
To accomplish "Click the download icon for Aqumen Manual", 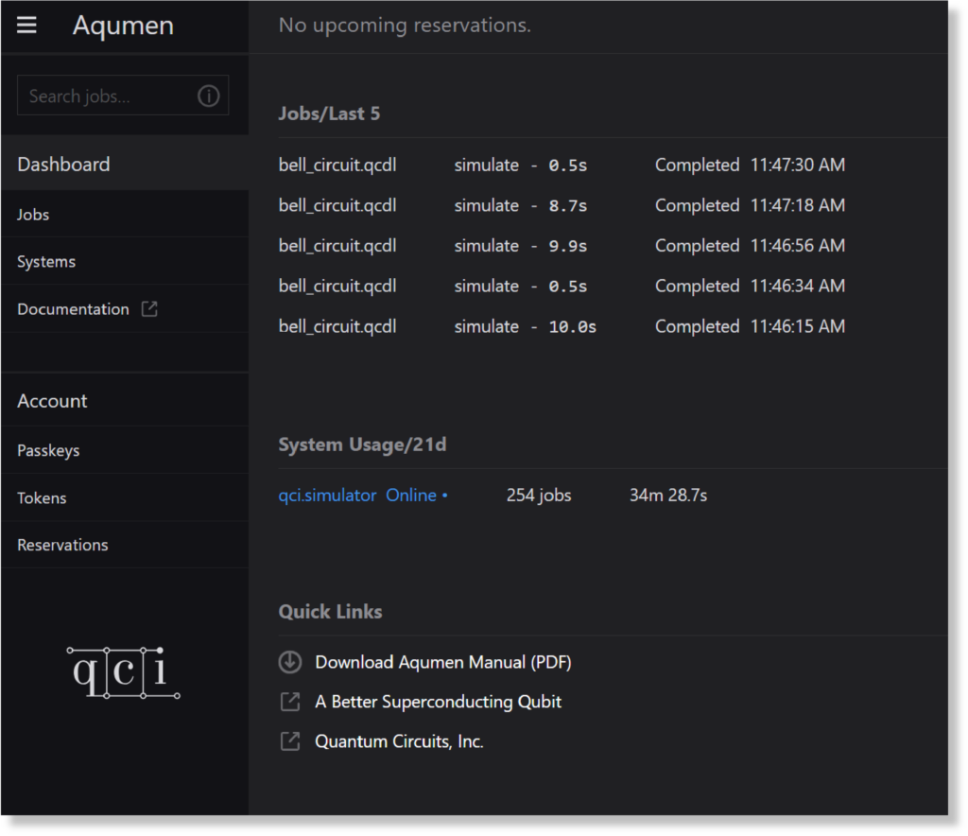I will (290, 662).
